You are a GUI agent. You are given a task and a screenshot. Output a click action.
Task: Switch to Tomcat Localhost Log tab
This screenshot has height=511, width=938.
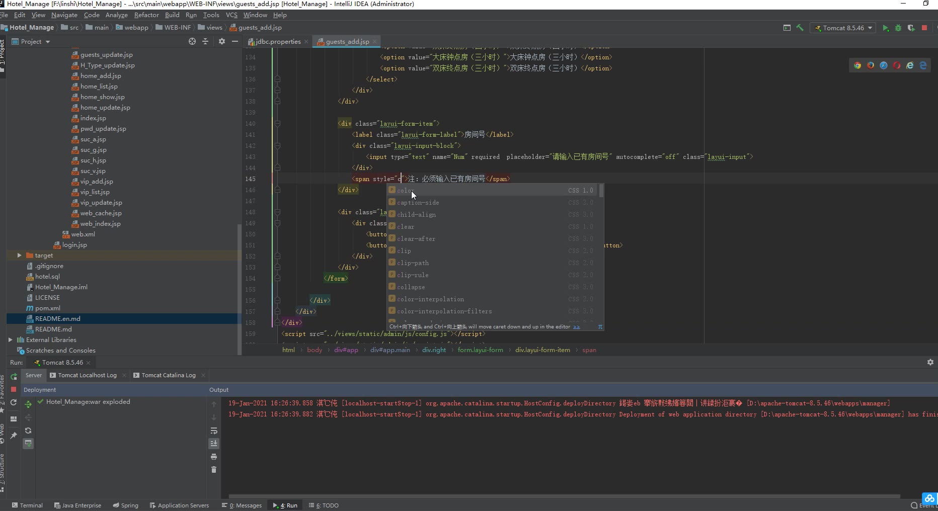click(x=87, y=376)
